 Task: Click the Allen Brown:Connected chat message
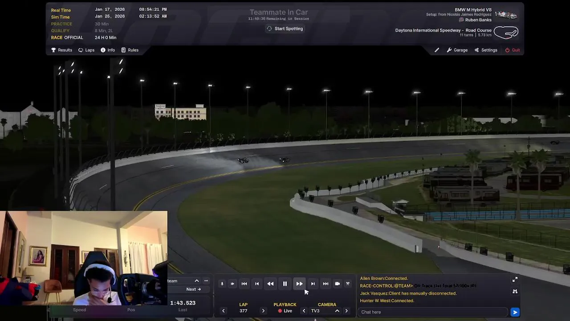[384, 279]
